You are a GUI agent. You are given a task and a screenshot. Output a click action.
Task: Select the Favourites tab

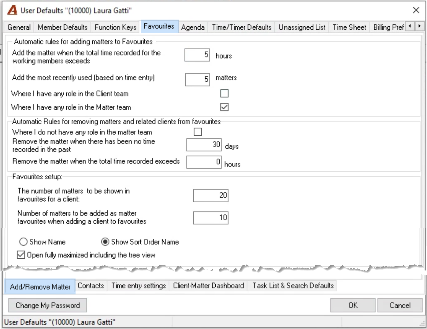(x=159, y=26)
